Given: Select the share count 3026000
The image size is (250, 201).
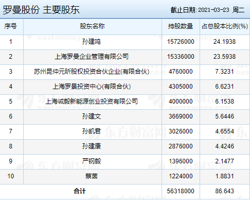Looking at the screenshot, I should [x=181, y=131].
